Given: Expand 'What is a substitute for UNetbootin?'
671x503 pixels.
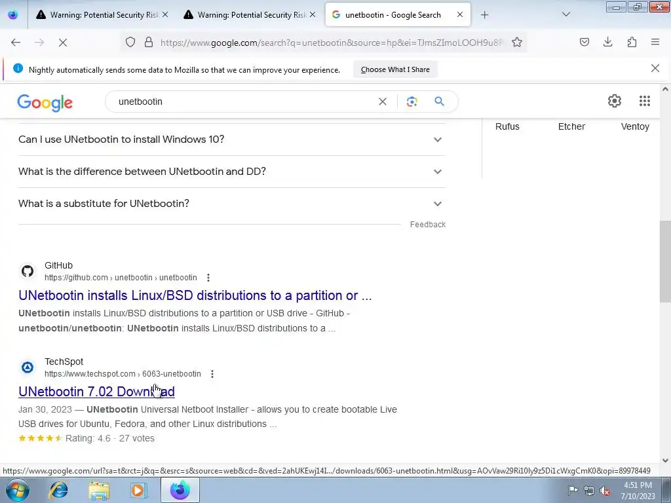Looking at the screenshot, I should click(231, 204).
